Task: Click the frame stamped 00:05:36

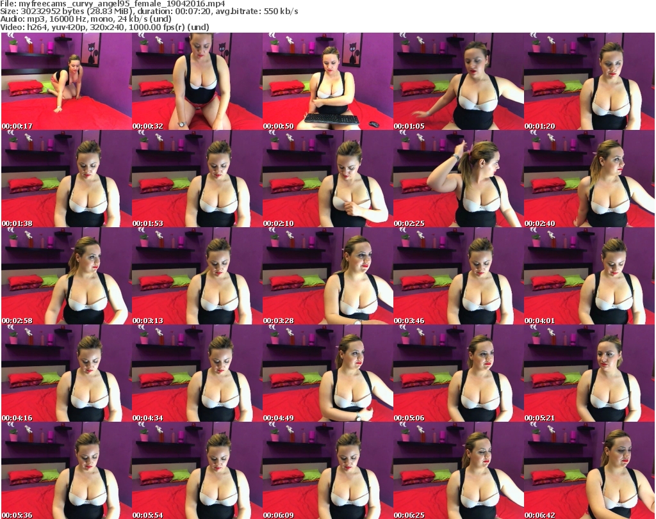Action: tap(67, 470)
